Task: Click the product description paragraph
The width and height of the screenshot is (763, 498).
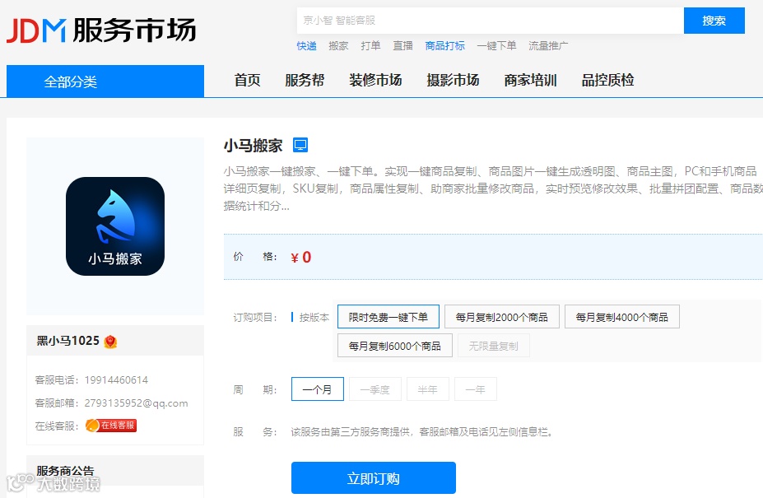Action: pyautogui.click(x=493, y=188)
